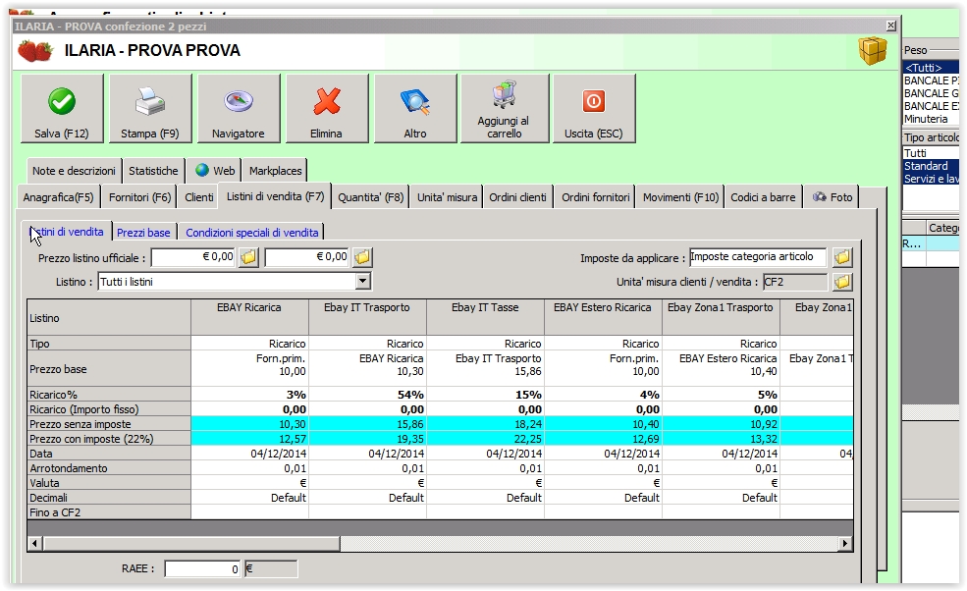Screen dimensions: 967x591
Task: Click Aggiungi al carrello cart button
Action: 505,108
